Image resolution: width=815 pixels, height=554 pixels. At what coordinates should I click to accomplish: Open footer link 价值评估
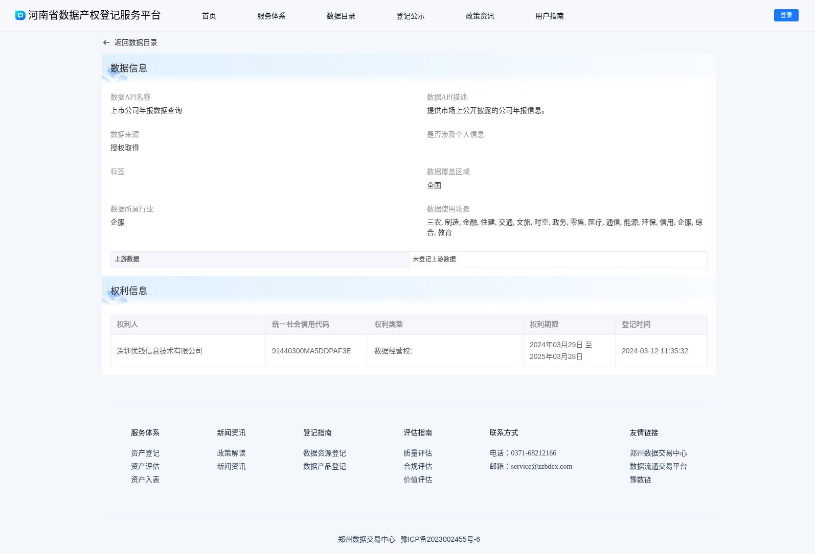click(x=418, y=479)
